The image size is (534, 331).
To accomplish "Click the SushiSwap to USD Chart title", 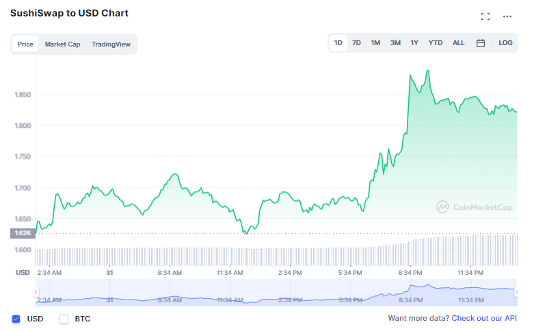I will click(69, 13).
